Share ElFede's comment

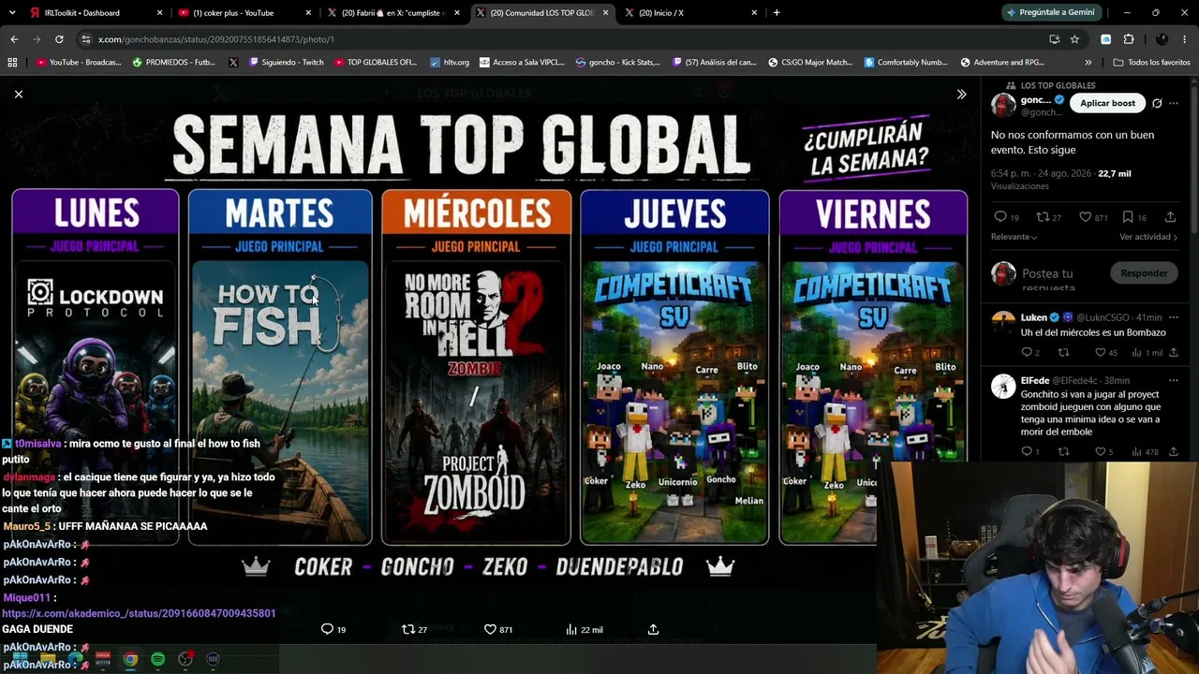[1174, 452]
